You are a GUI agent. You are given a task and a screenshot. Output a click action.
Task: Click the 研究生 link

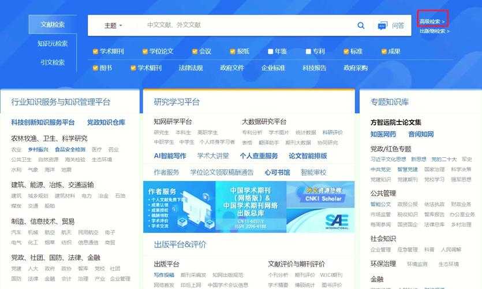162,132
